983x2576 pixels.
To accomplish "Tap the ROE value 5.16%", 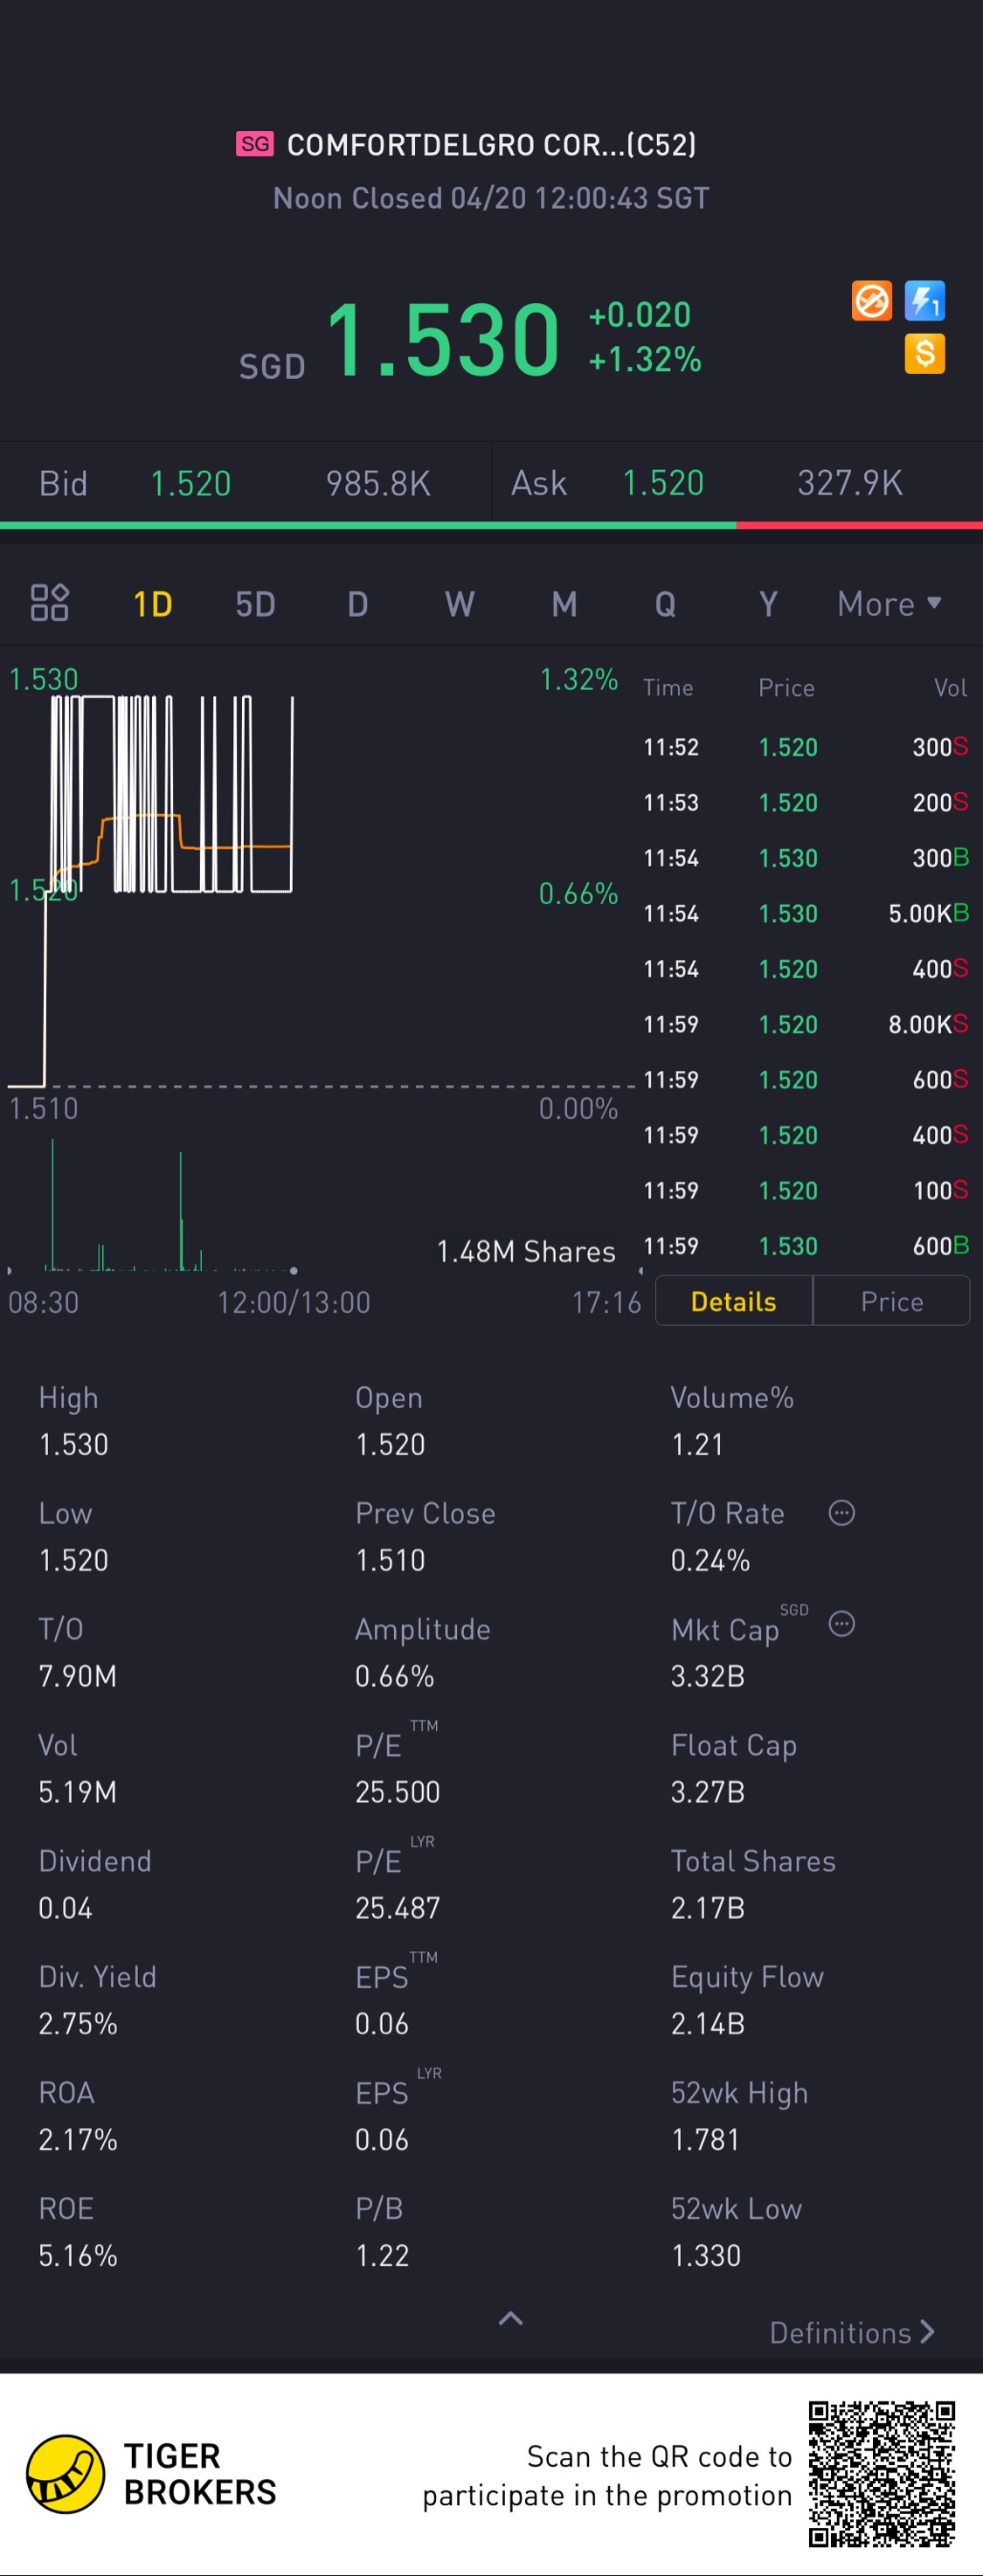I will click(x=78, y=2257).
